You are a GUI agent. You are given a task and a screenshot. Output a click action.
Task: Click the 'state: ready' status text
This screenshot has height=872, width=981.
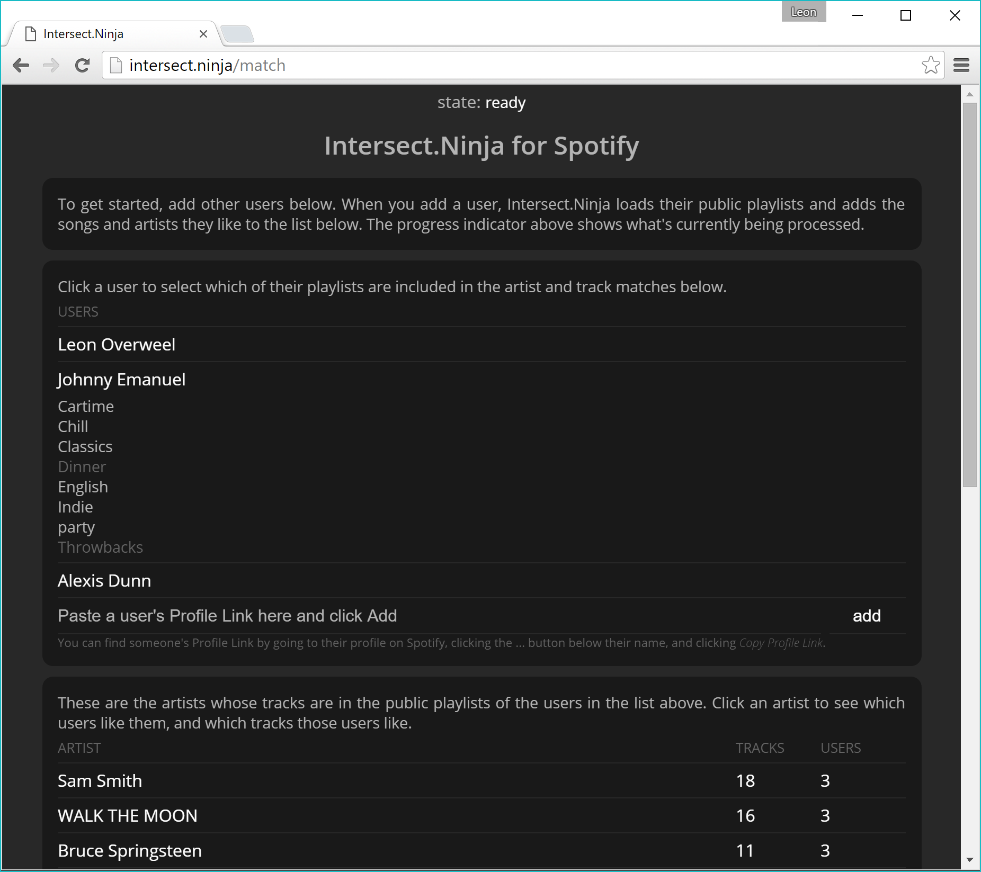[x=481, y=103]
